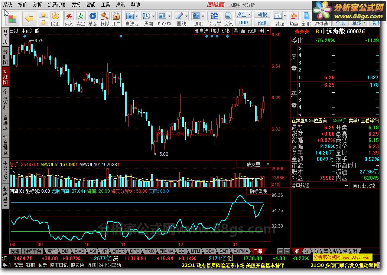Select the 画线 pencil drawing tool

pyautogui.click(x=179, y=16)
